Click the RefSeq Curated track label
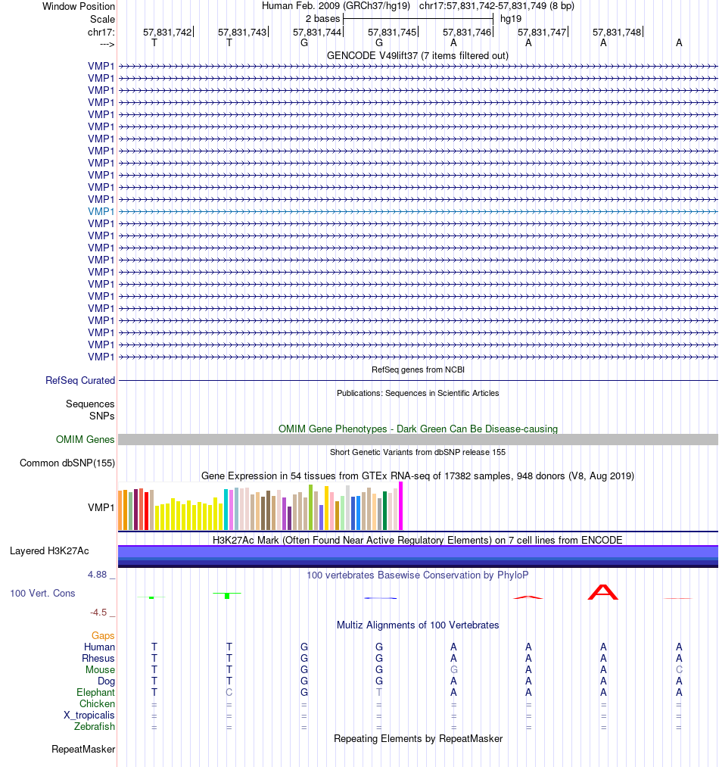The image size is (719, 767). pyautogui.click(x=80, y=380)
